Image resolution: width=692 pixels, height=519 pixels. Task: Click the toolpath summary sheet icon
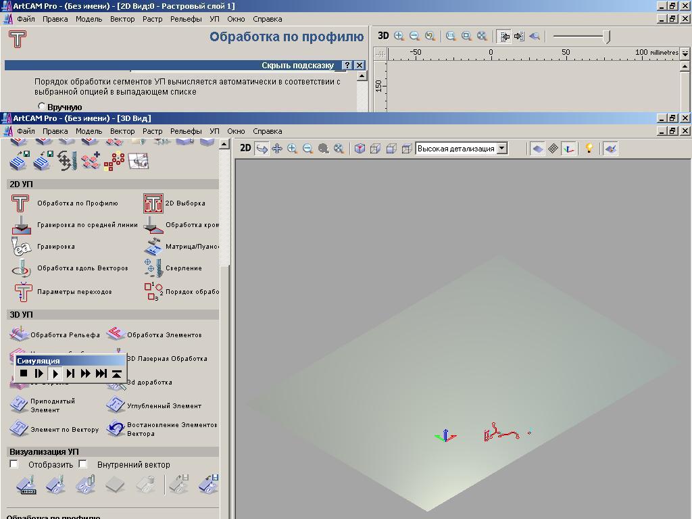[x=138, y=161]
